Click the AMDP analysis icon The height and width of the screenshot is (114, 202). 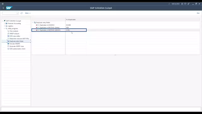pos(8,34)
